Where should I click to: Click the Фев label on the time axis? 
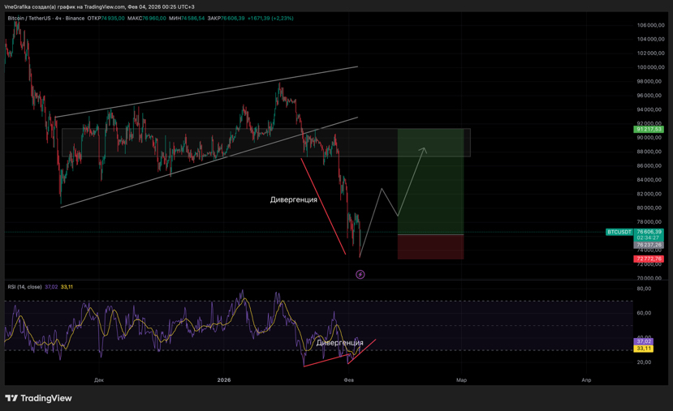click(x=349, y=380)
